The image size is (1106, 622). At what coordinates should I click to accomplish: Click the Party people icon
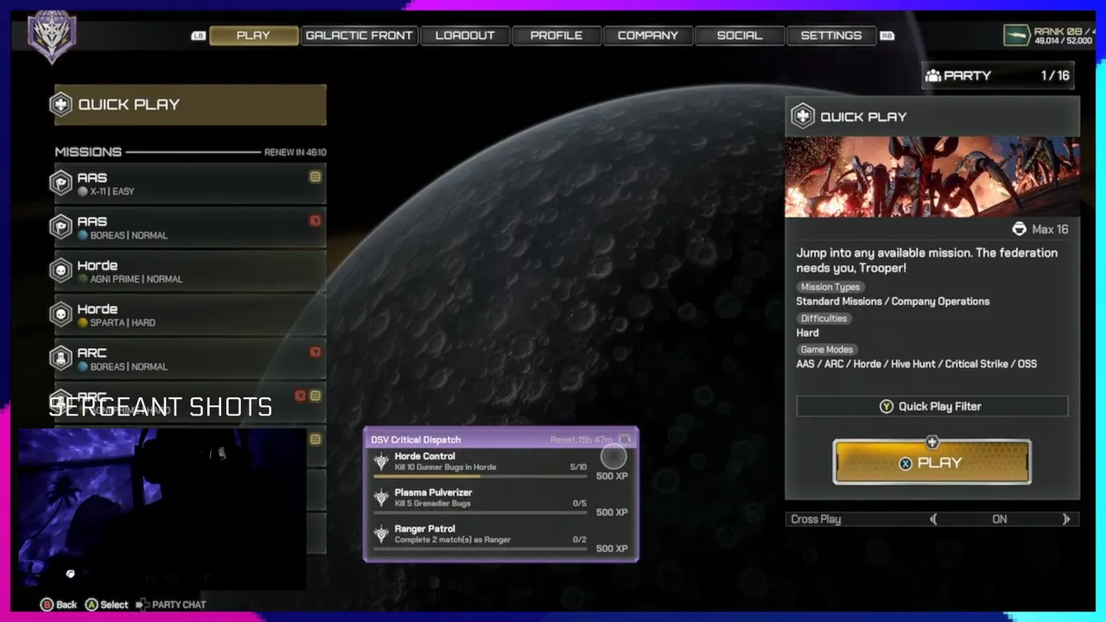932,76
